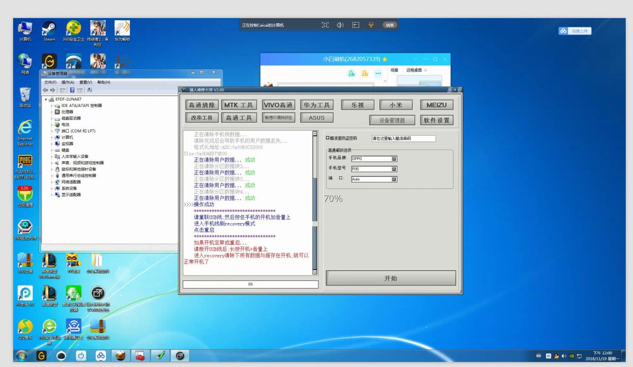
Task: Expand the 键盘 node
Action: (x=52, y=150)
